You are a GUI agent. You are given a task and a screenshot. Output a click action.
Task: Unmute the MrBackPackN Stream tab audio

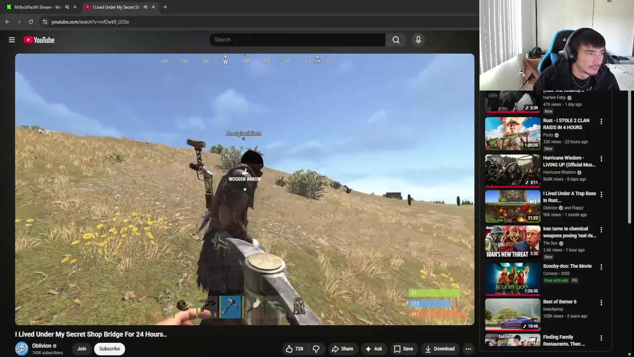tap(67, 7)
